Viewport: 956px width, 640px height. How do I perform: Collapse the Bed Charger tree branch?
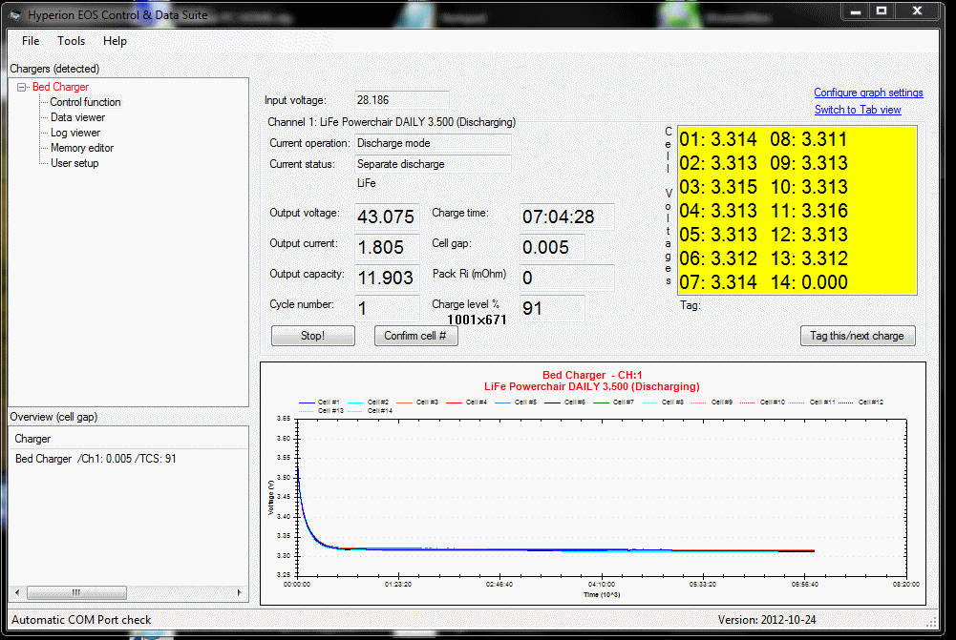click(x=21, y=86)
